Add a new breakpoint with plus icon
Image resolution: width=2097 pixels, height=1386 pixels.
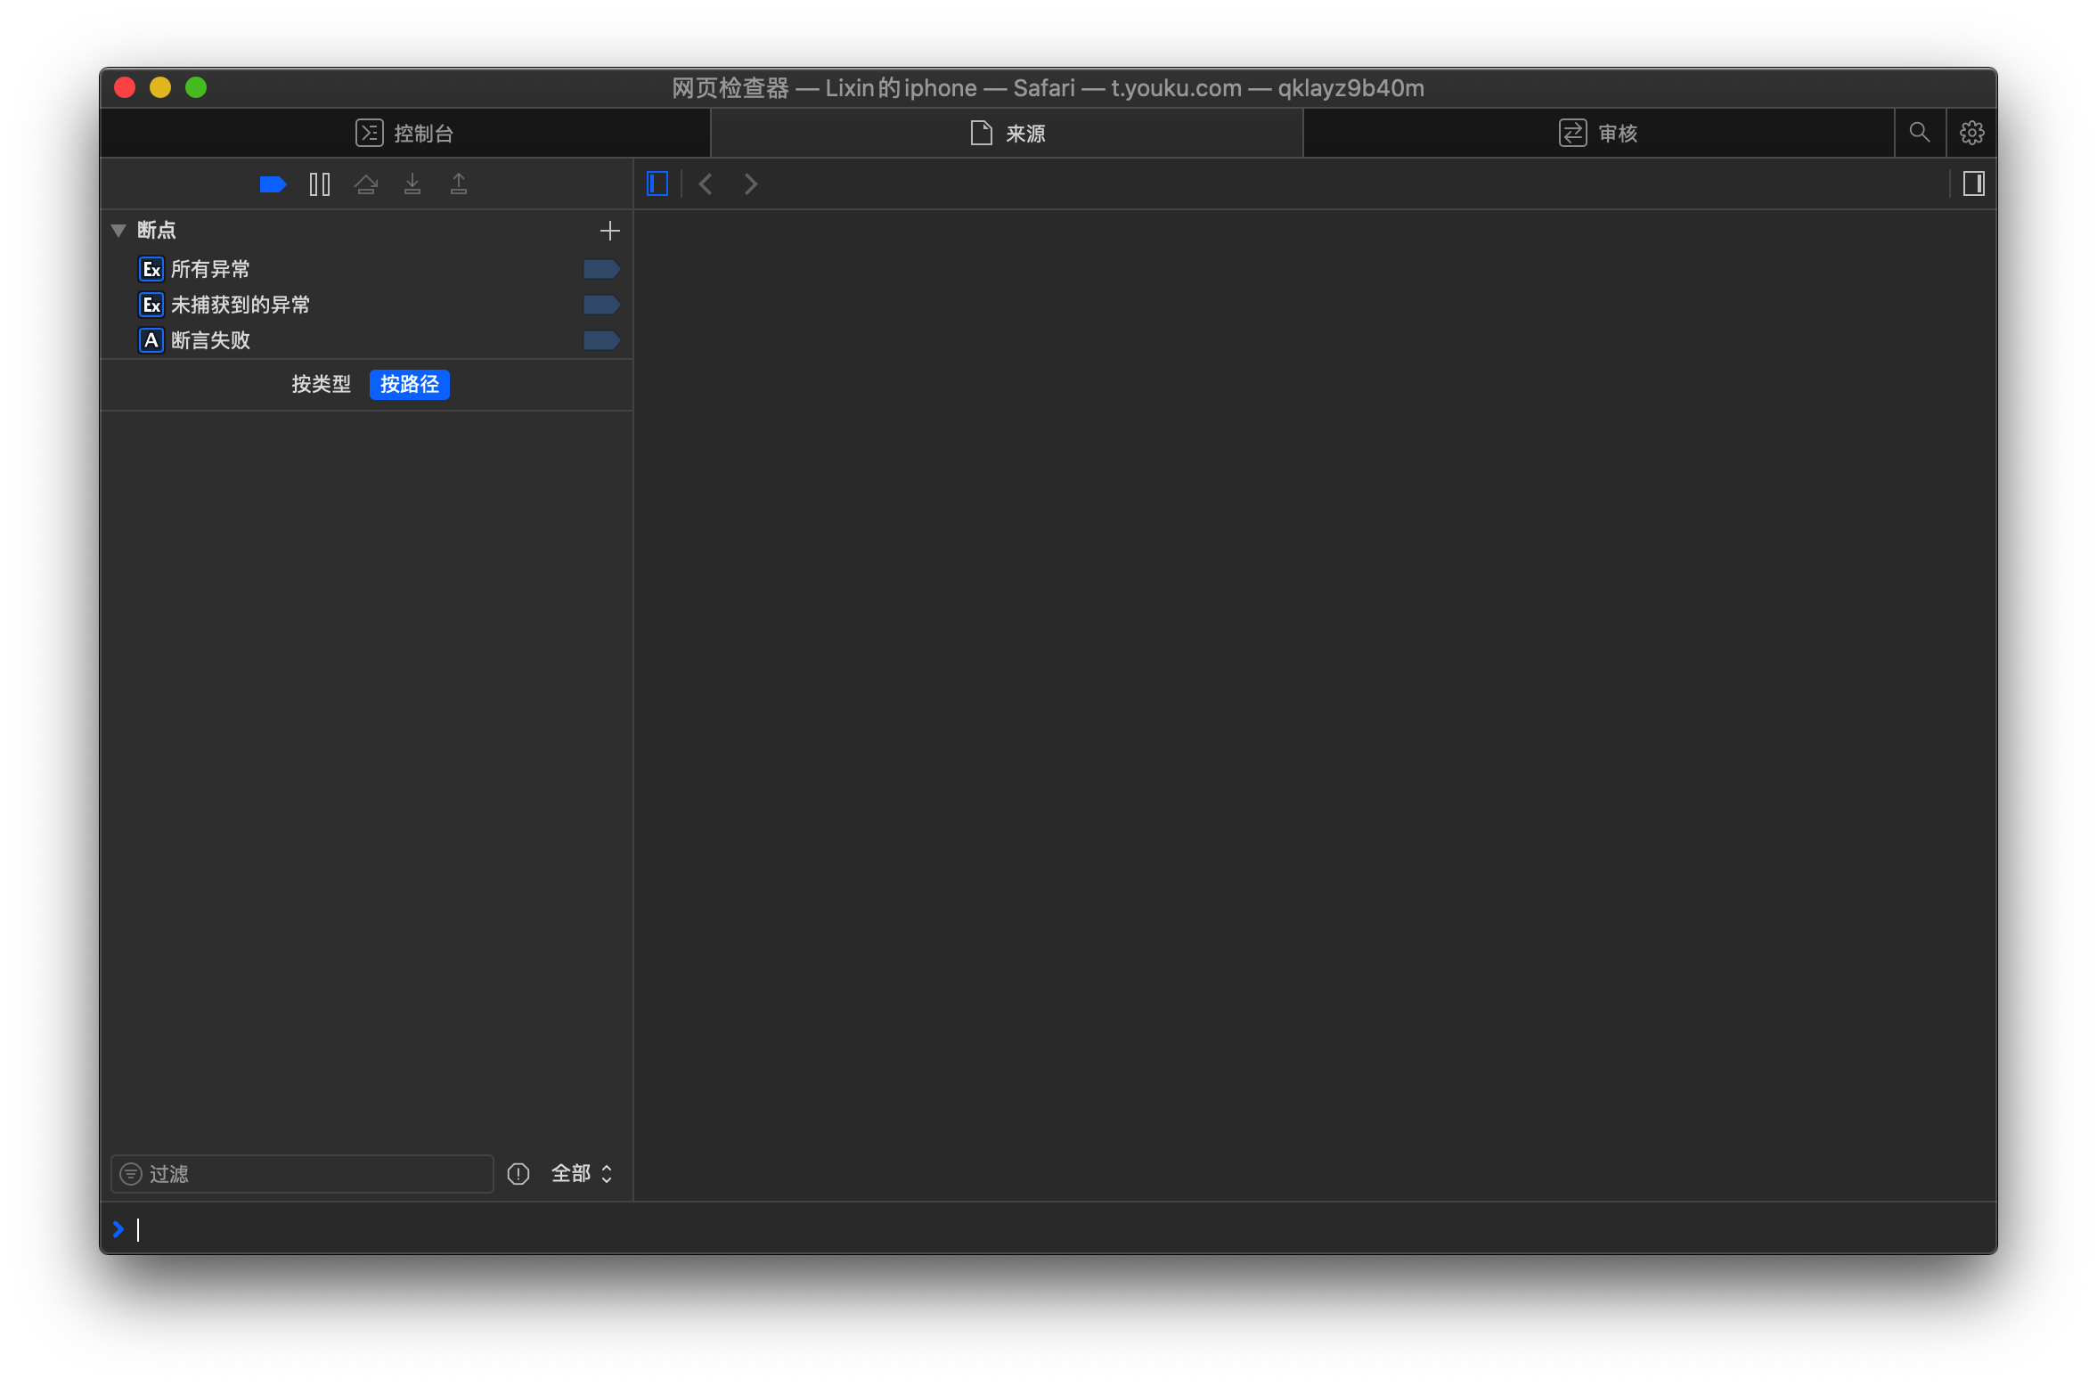tap(609, 231)
